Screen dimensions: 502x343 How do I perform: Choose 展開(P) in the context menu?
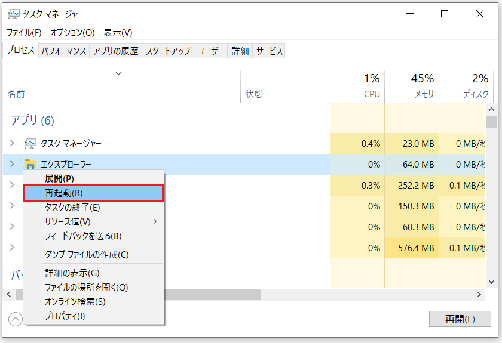(x=94, y=179)
